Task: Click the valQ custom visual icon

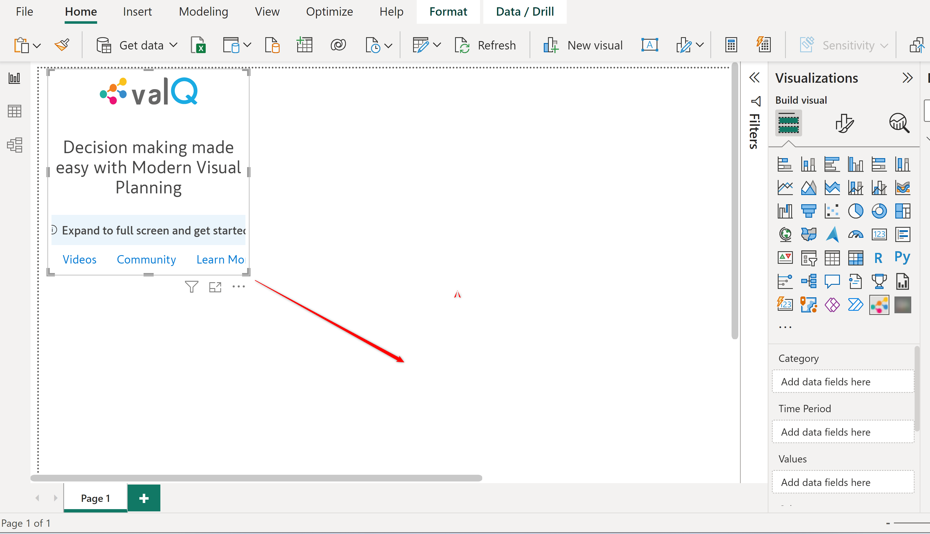Action: click(879, 305)
